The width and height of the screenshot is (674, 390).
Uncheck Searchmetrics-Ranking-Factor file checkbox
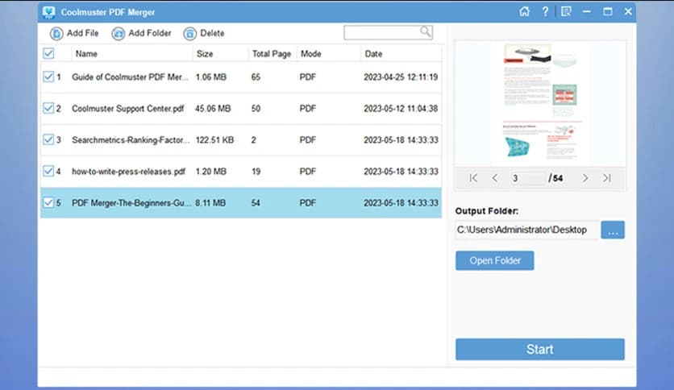pyautogui.click(x=48, y=139)
